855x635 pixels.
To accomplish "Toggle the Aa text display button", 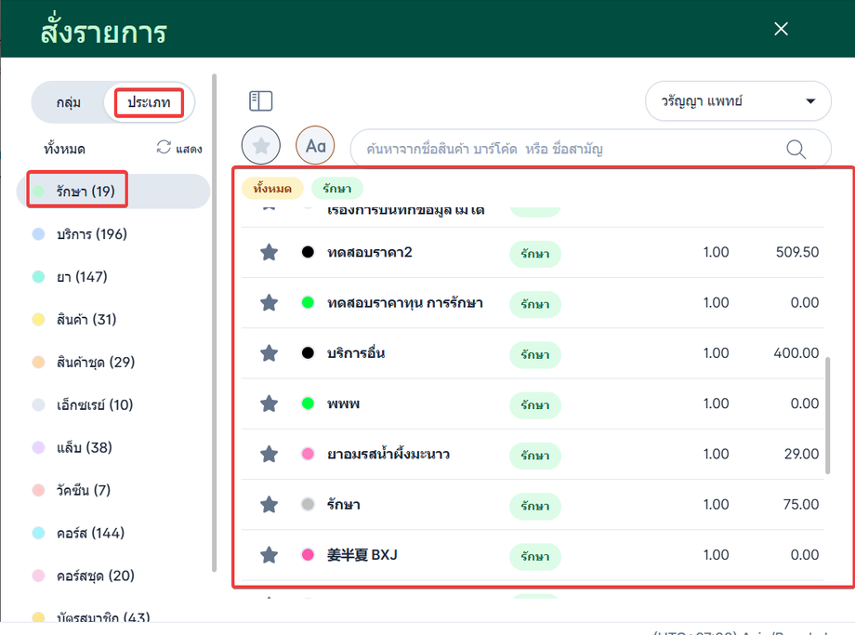I will pyautogui.click(x=315, y=146).
